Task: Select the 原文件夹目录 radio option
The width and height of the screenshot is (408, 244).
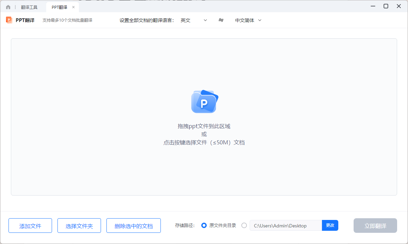Action: coord(204,225)
